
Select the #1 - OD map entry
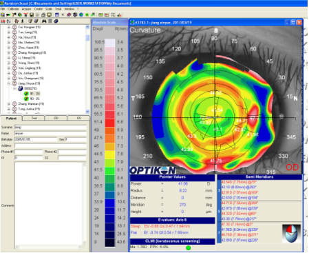[x=35, y=94]
